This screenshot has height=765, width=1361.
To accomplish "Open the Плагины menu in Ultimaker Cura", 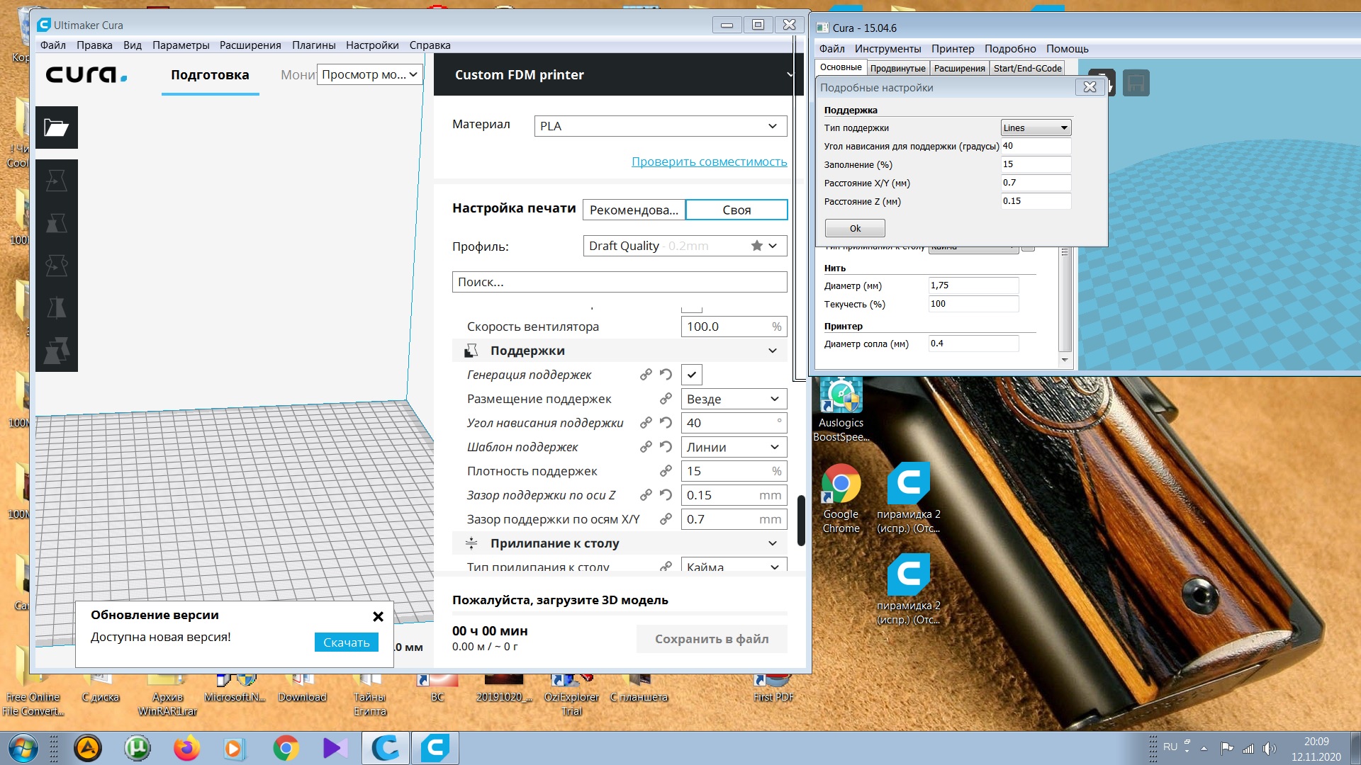I will click(x=314, y=45).
